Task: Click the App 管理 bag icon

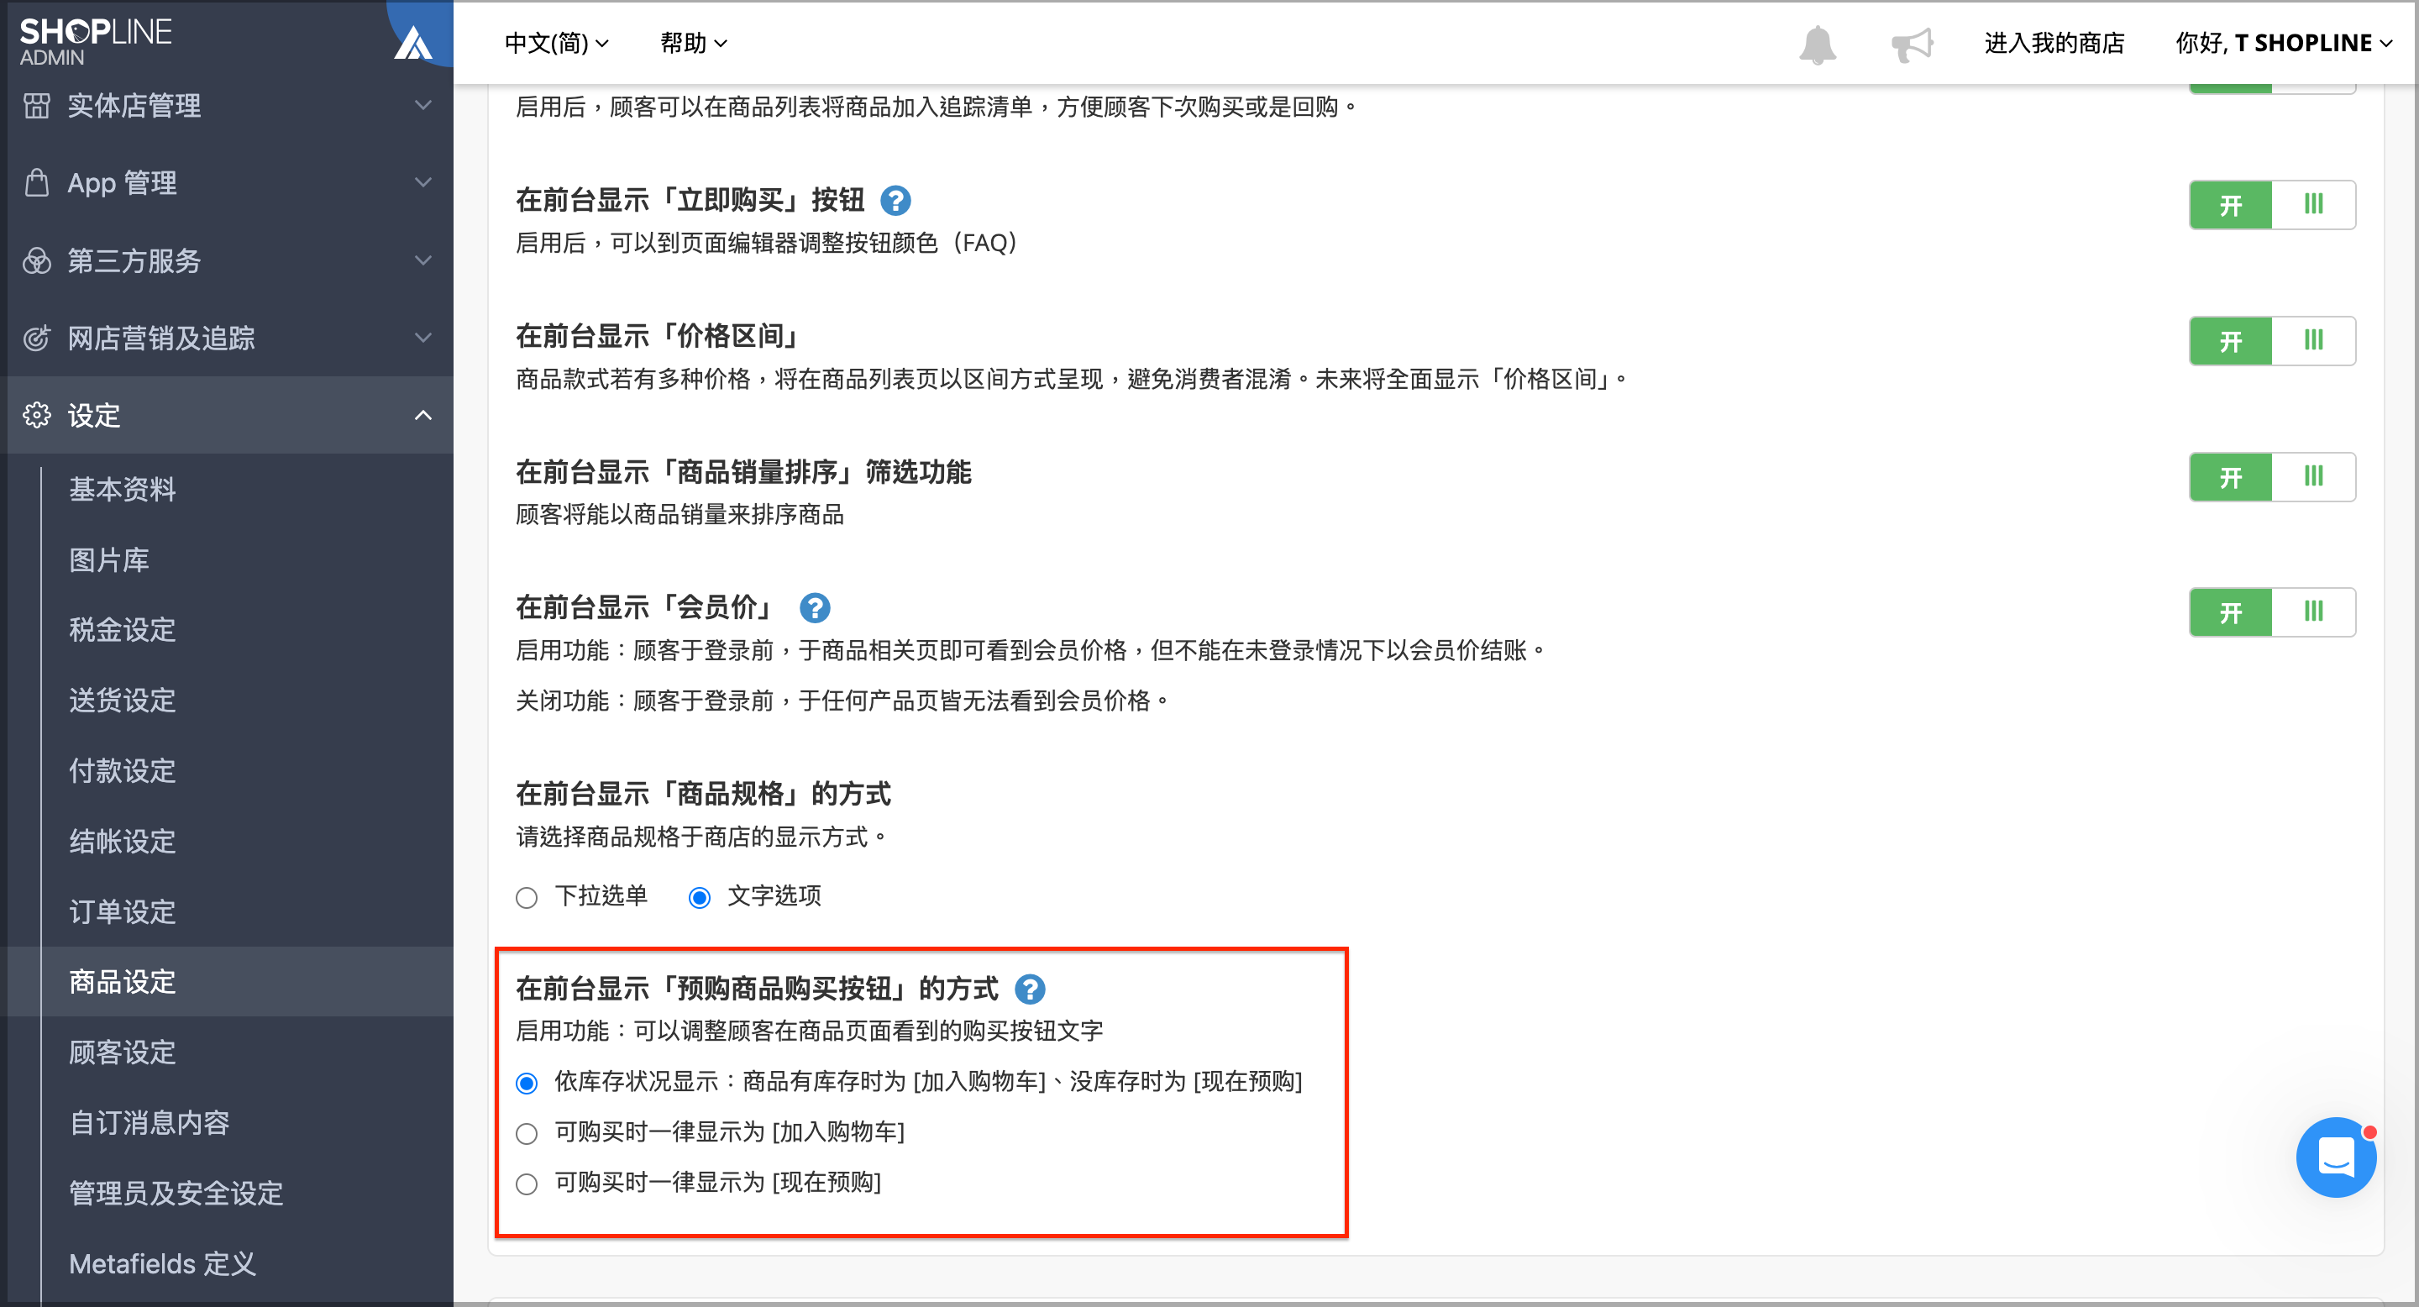Action: (37, 182)
